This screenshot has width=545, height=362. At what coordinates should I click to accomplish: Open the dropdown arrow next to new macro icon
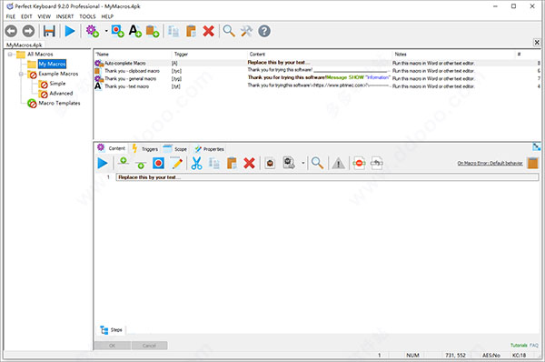106,31
